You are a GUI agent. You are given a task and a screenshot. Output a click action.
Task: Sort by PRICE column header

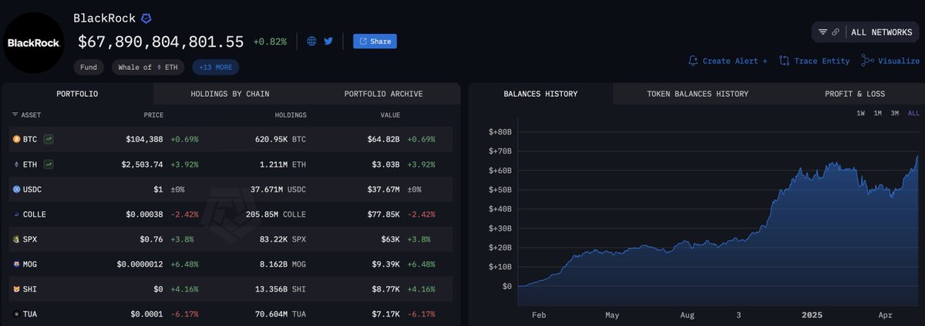click(x=153, y=115)
